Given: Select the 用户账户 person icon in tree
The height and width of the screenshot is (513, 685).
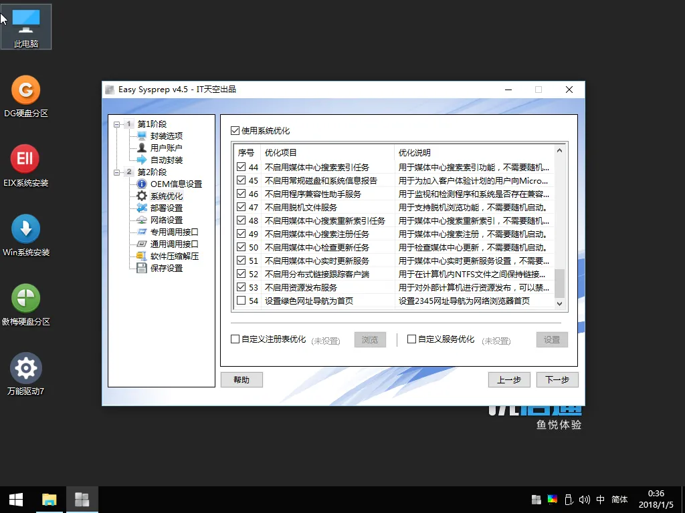Looking at the screenshot, I should tap(142, 148).
